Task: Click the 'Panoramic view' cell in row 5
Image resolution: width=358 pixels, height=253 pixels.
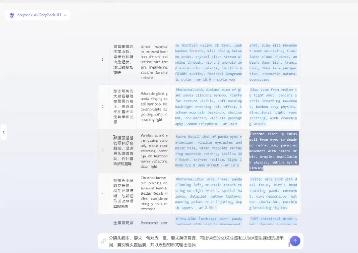Action: pyautogui.click(x=154, y=223)
